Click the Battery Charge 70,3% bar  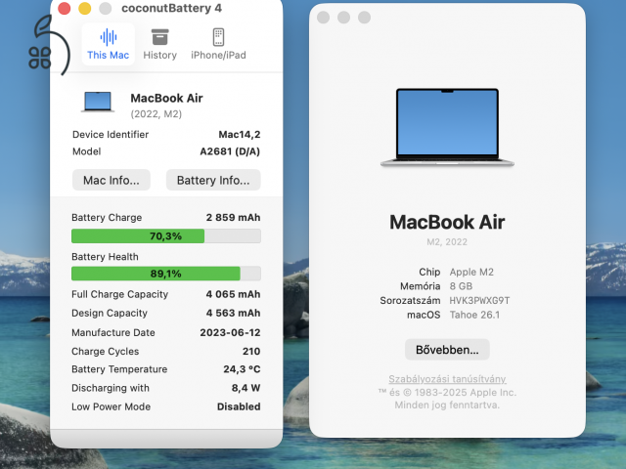coord(166,236)
